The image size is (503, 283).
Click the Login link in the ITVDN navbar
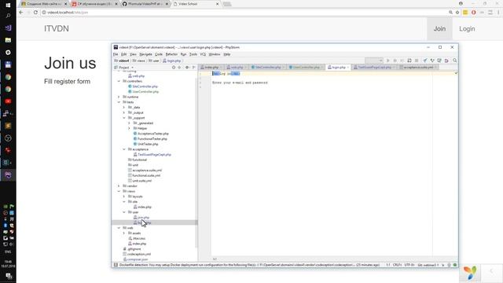click(x=467, y=28)
